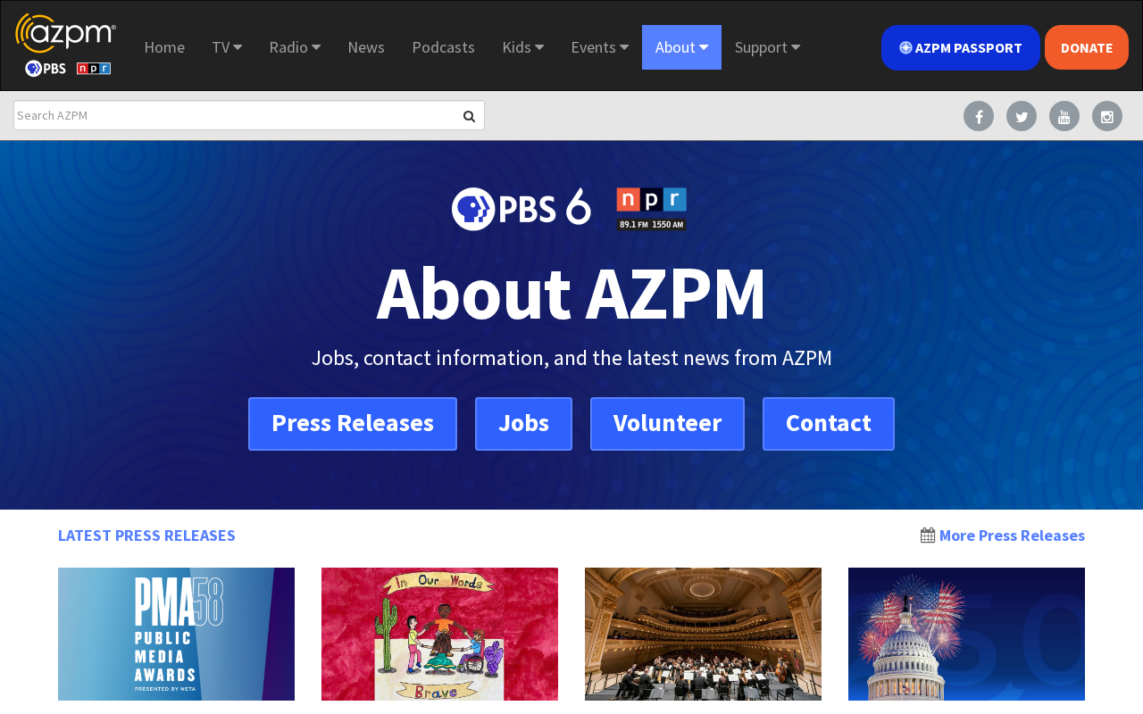
Task: Open the Volunteer page button
Action: [667, 424]
